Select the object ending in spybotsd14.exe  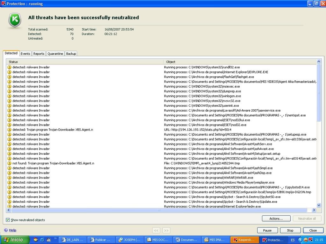tap(237, 187)
